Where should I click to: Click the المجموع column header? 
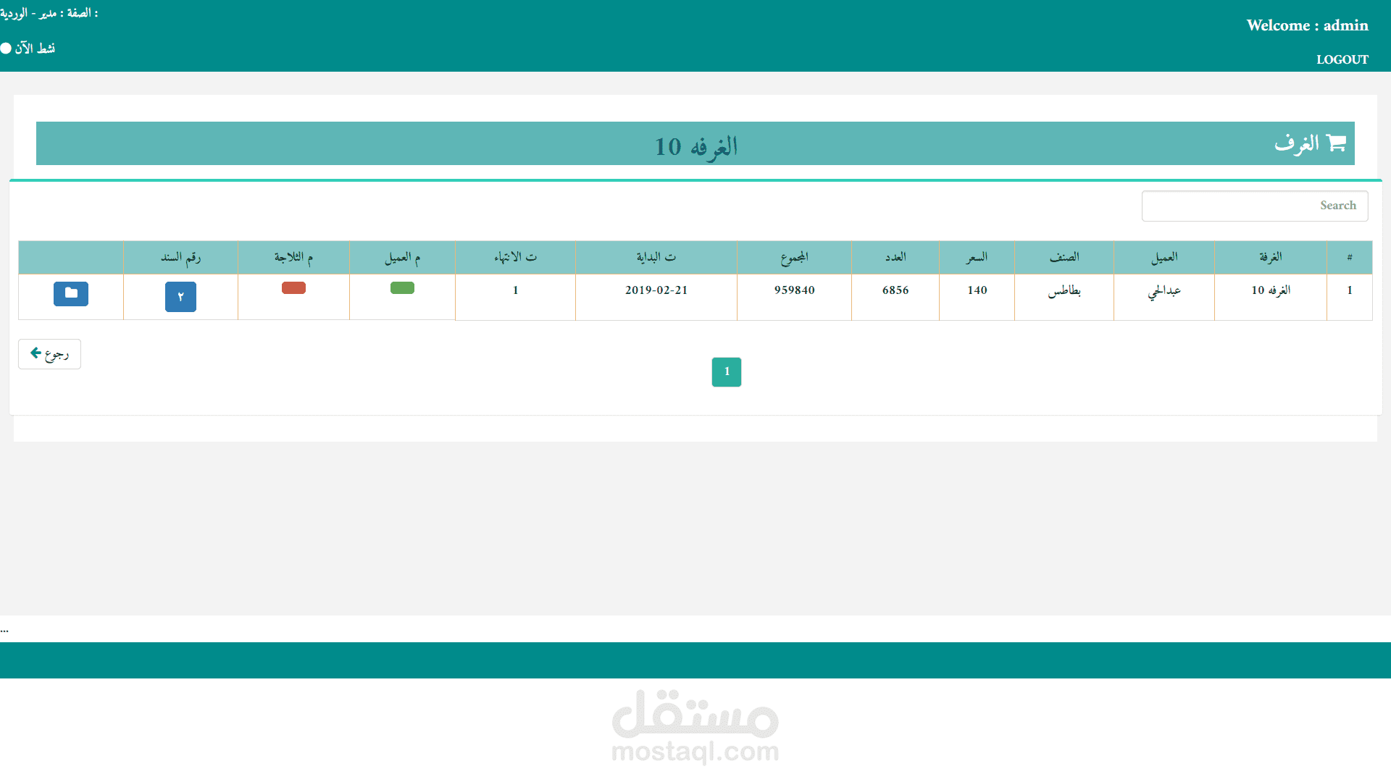coord(794,258)
